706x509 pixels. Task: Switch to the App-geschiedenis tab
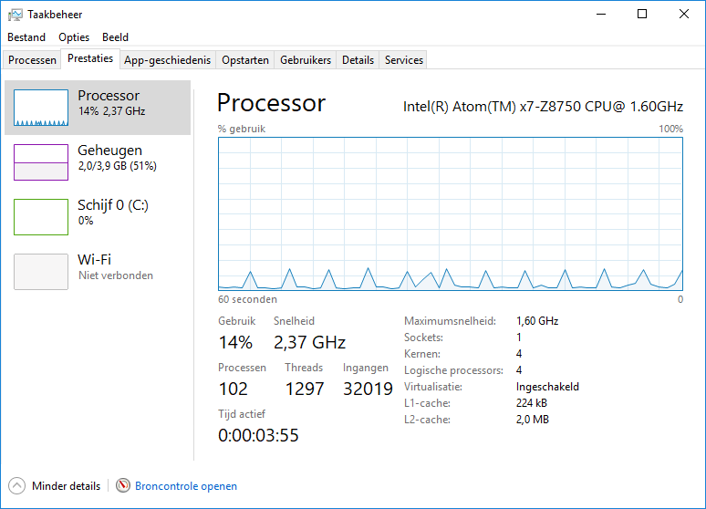click(168, 60)
